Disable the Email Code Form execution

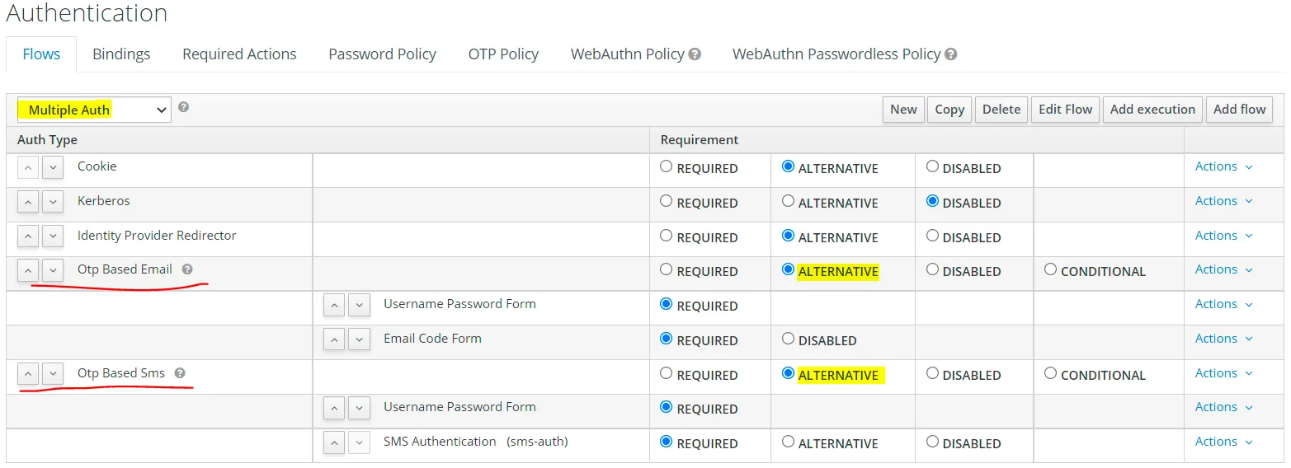[x=788, y=339]
